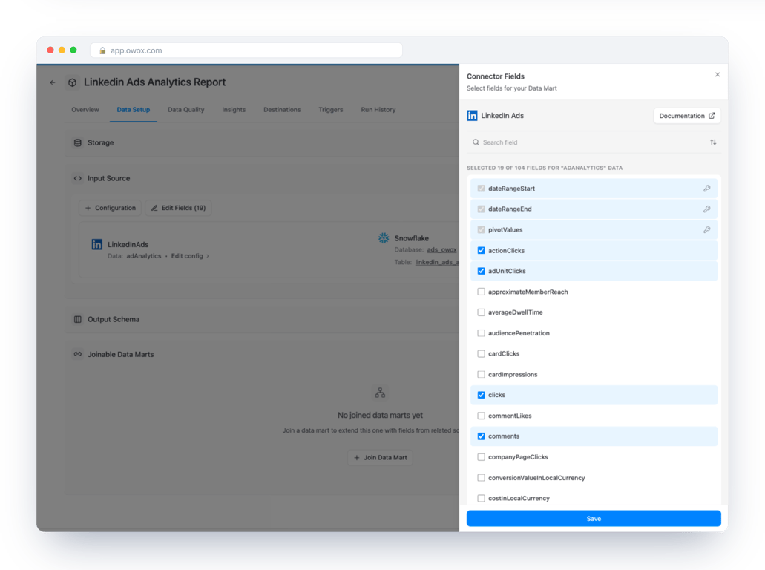
Task: Click the Storage database icon
Action: 78,143
